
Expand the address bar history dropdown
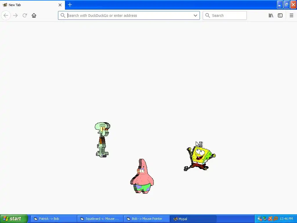click(195, 15)
